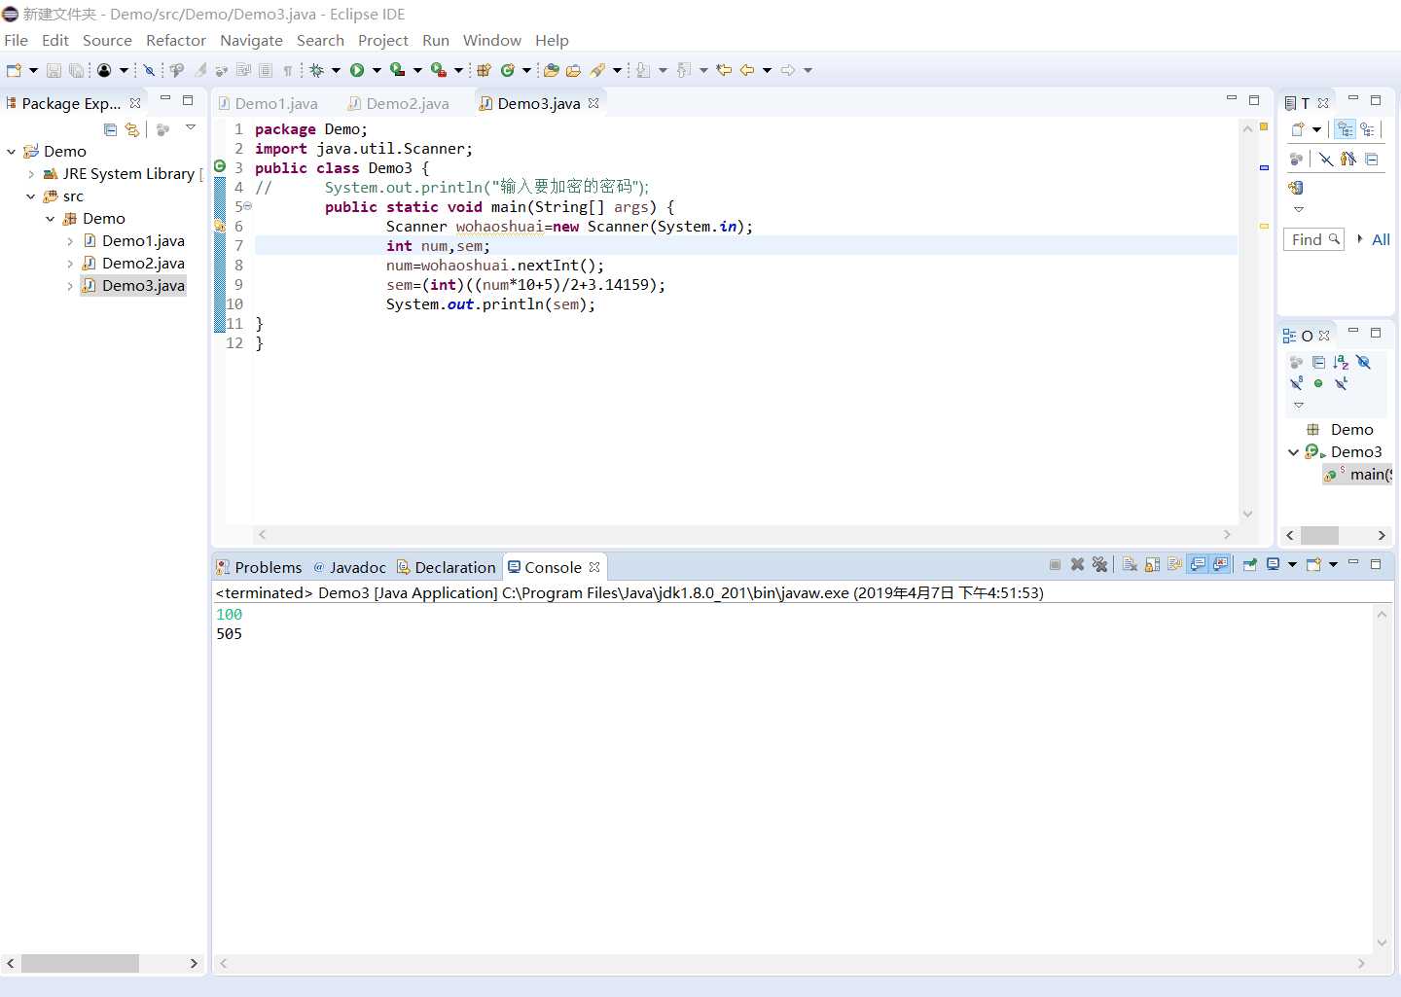Collapse the src folder node

pyautogui.click(x=31, y=196)
